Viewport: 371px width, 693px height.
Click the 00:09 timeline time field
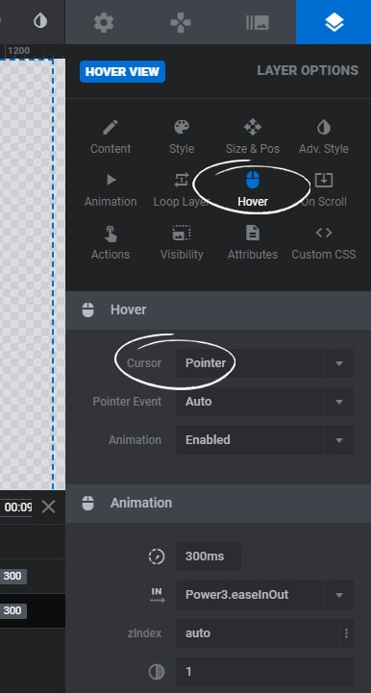(x=16, y=507)
